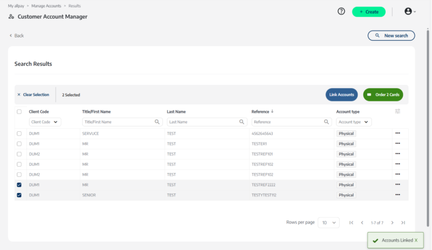The image size is (432, 250).
Task: Click reference cell 4562645643
Action: pyautogui.click(x=262, y=133)
